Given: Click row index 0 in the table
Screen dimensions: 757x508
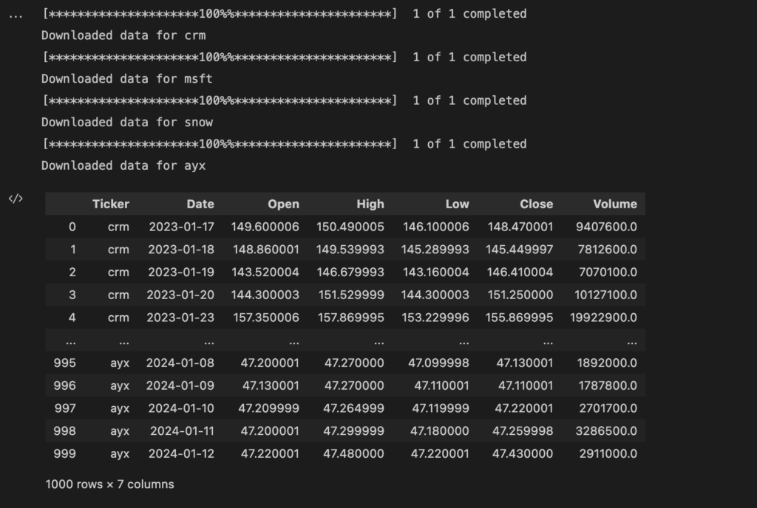Looking at the screenshot, I should (x=72, y=227).
